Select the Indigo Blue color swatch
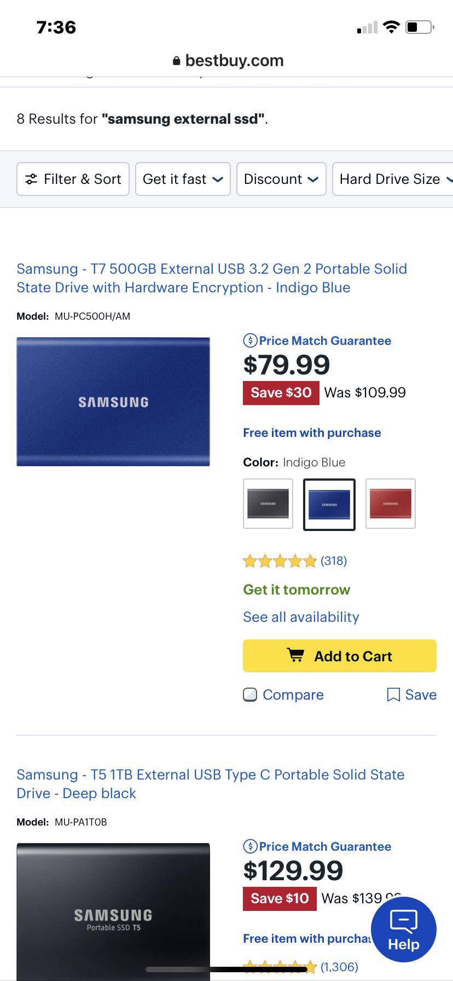 tap(329, 504)
